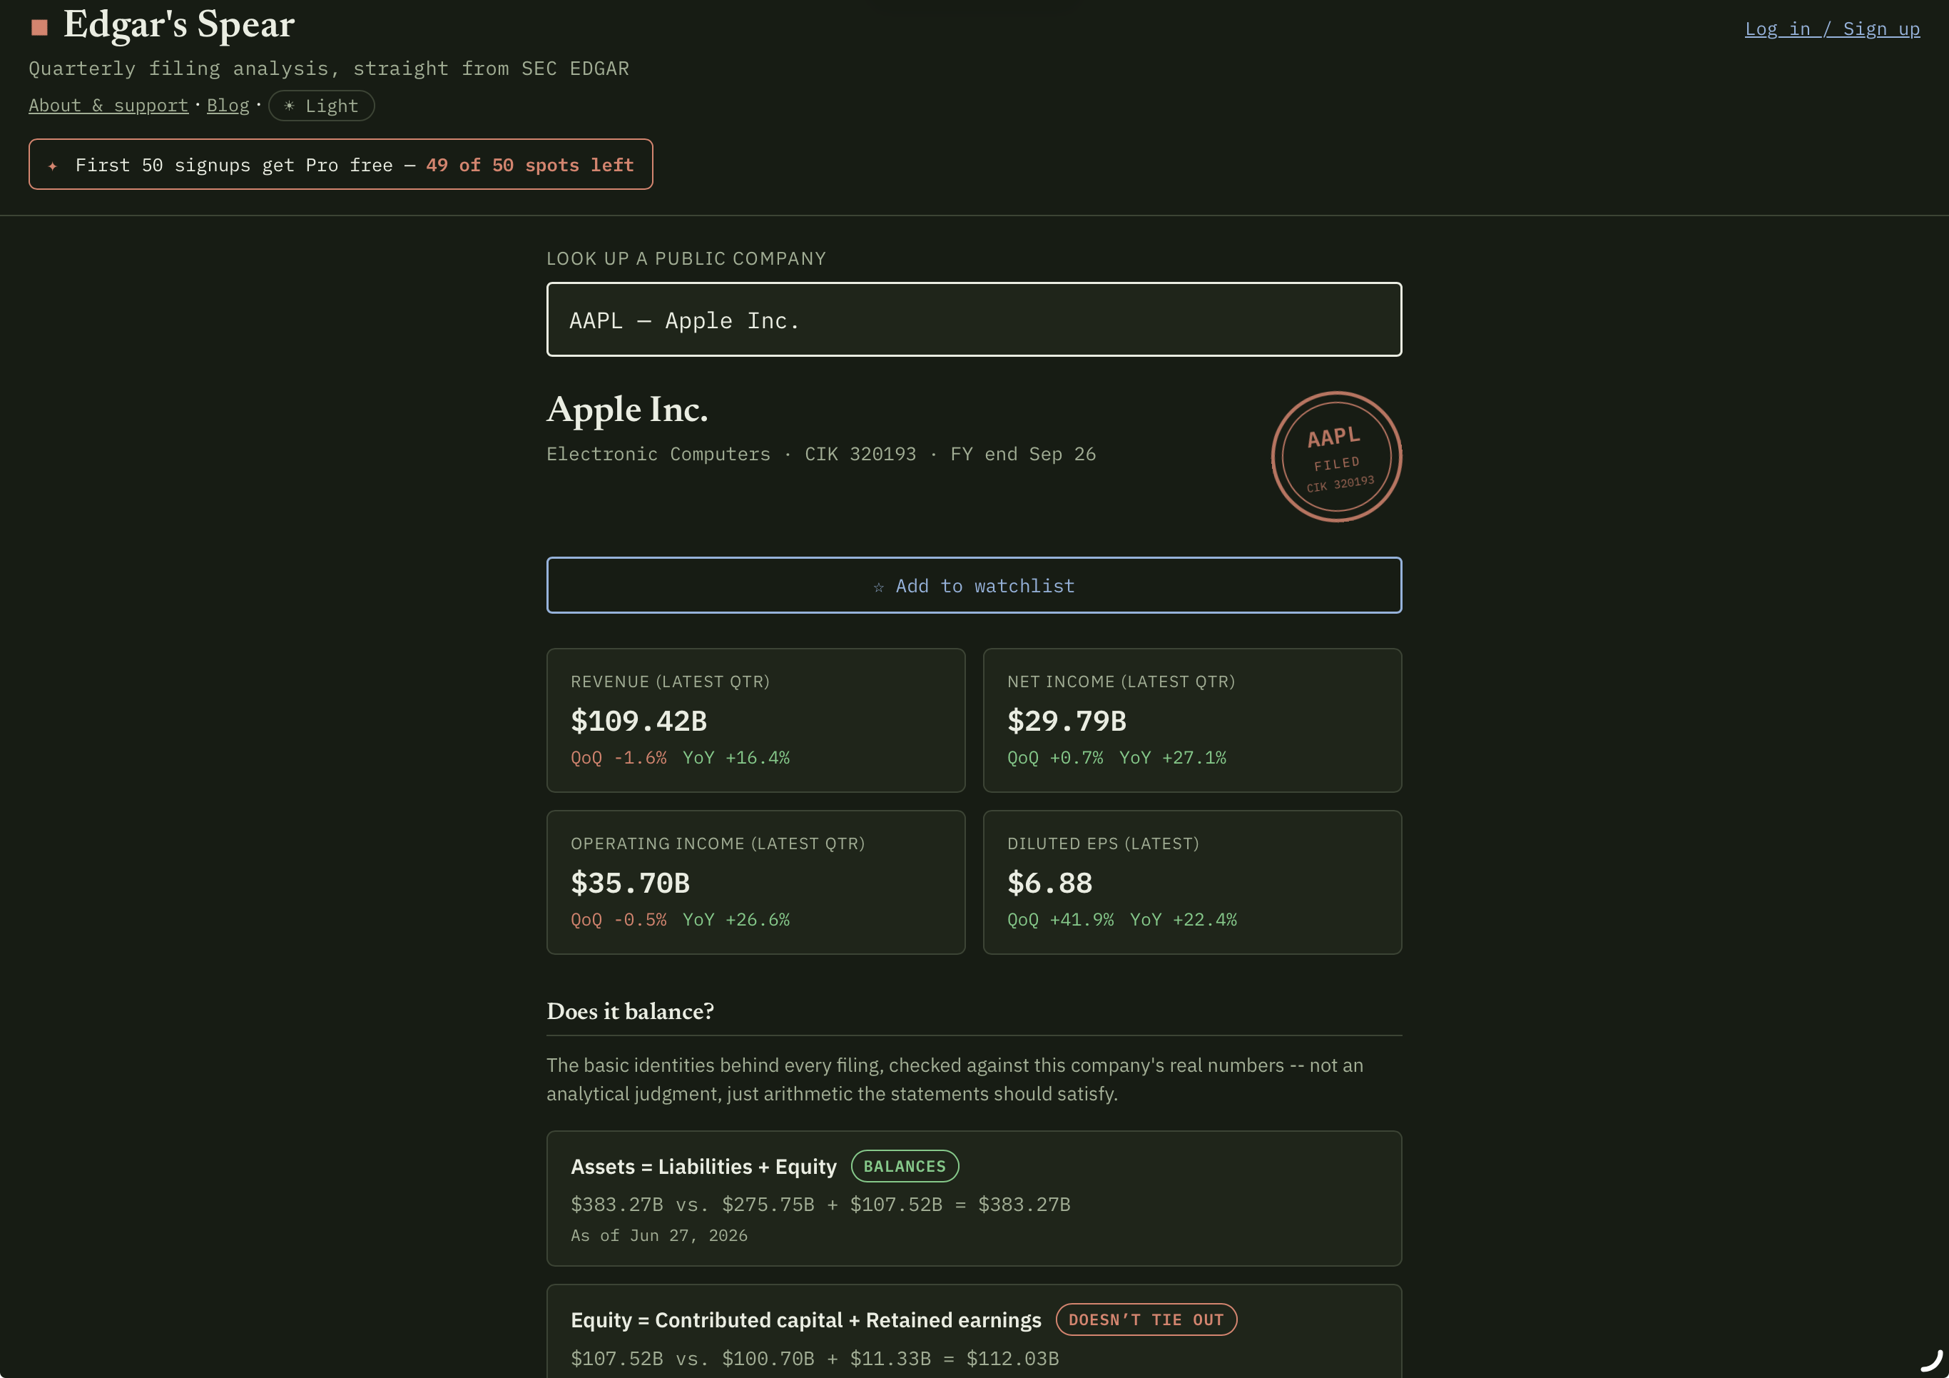1949x1378 pixels.
Task: Click 'Assets = Liabilities + Equity' title
Action: coord(703,1167)
